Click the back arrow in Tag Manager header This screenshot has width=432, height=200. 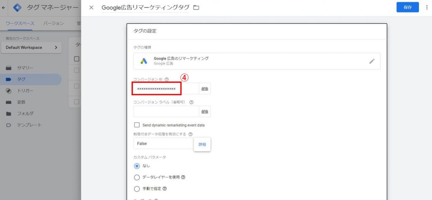click(3, 8)
